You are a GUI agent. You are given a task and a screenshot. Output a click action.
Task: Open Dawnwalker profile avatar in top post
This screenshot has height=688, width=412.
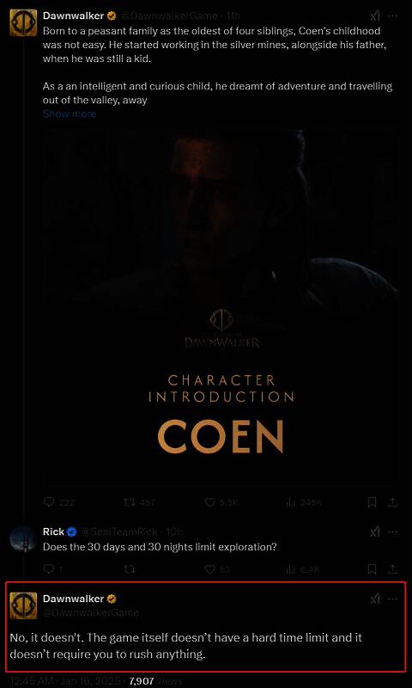point(20,22)
